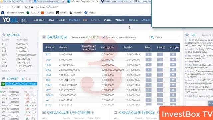This screenshot has width=213, height=120.
Task: Select the ETH market tab
Action: point(12,84)
